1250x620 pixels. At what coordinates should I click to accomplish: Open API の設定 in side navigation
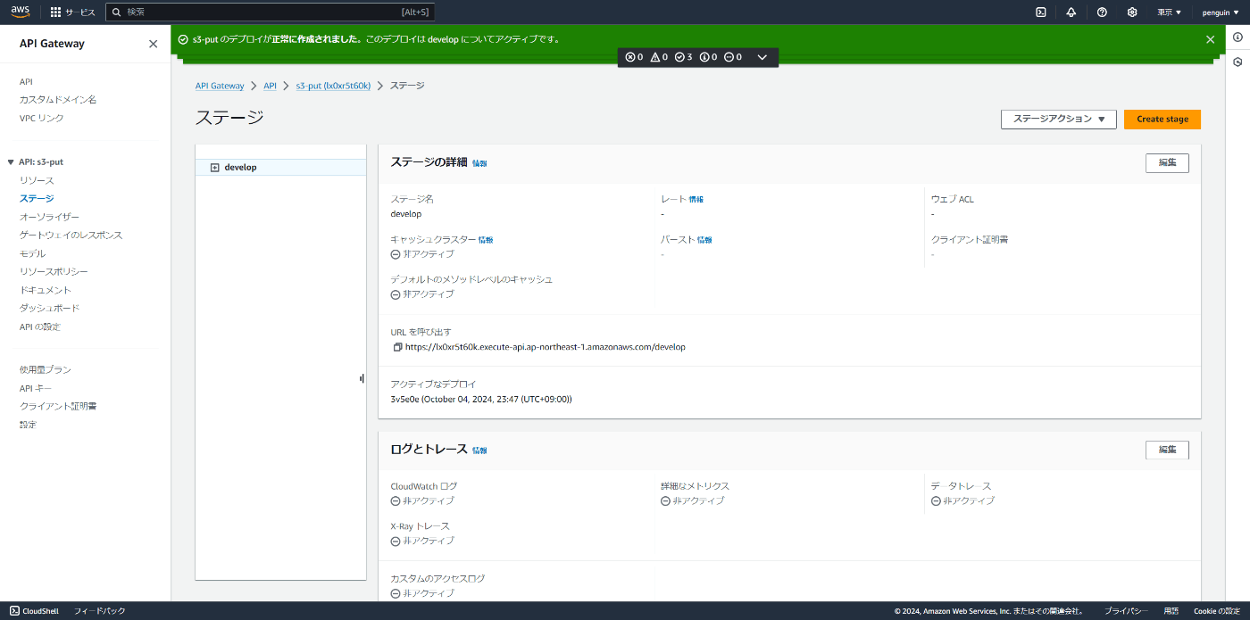[40, 327]
